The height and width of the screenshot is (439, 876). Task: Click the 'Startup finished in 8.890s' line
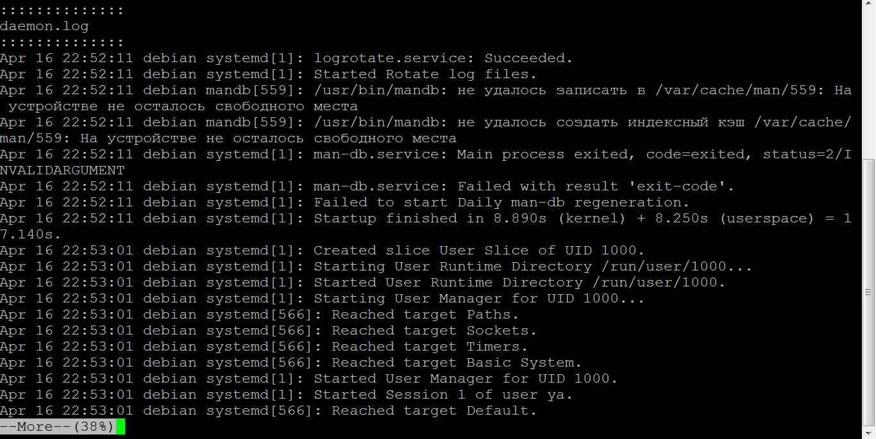pyautogui.click(x=426, y=226)
